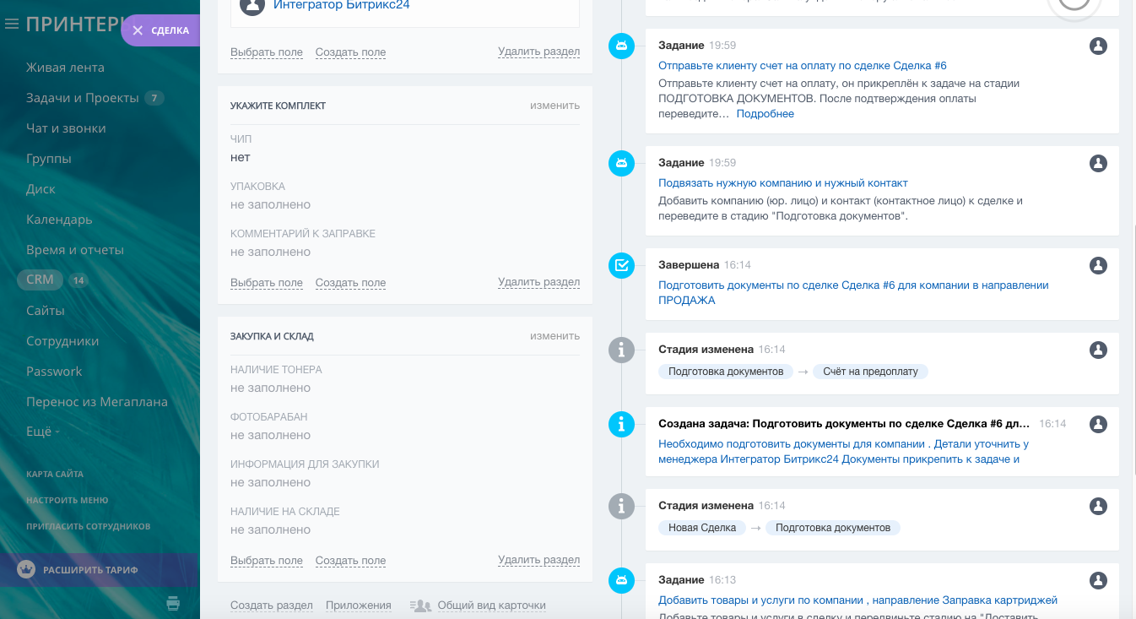Click Создать поле in ЗАКУПКА И СКЛАД section

tap(350, 561)
